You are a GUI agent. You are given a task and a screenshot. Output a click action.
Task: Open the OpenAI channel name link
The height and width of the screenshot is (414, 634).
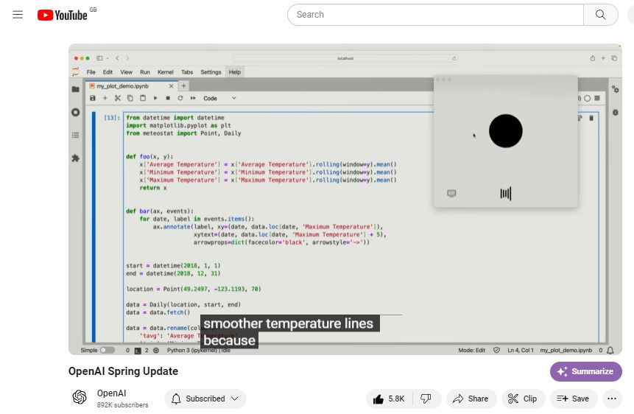[112, 393]
